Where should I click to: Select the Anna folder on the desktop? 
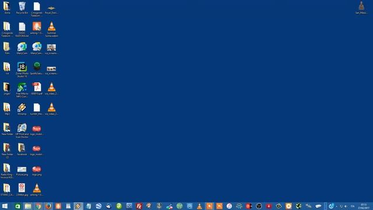[7, 8]
